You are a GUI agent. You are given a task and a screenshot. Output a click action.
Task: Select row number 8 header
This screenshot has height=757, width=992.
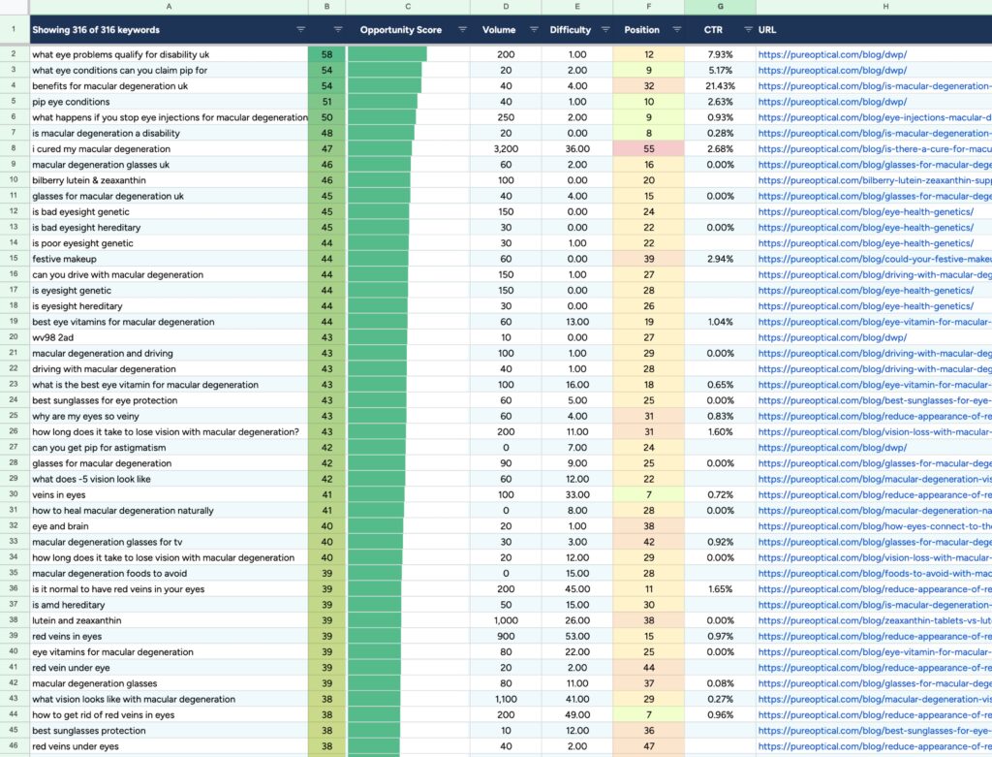(x=14, y=148)
